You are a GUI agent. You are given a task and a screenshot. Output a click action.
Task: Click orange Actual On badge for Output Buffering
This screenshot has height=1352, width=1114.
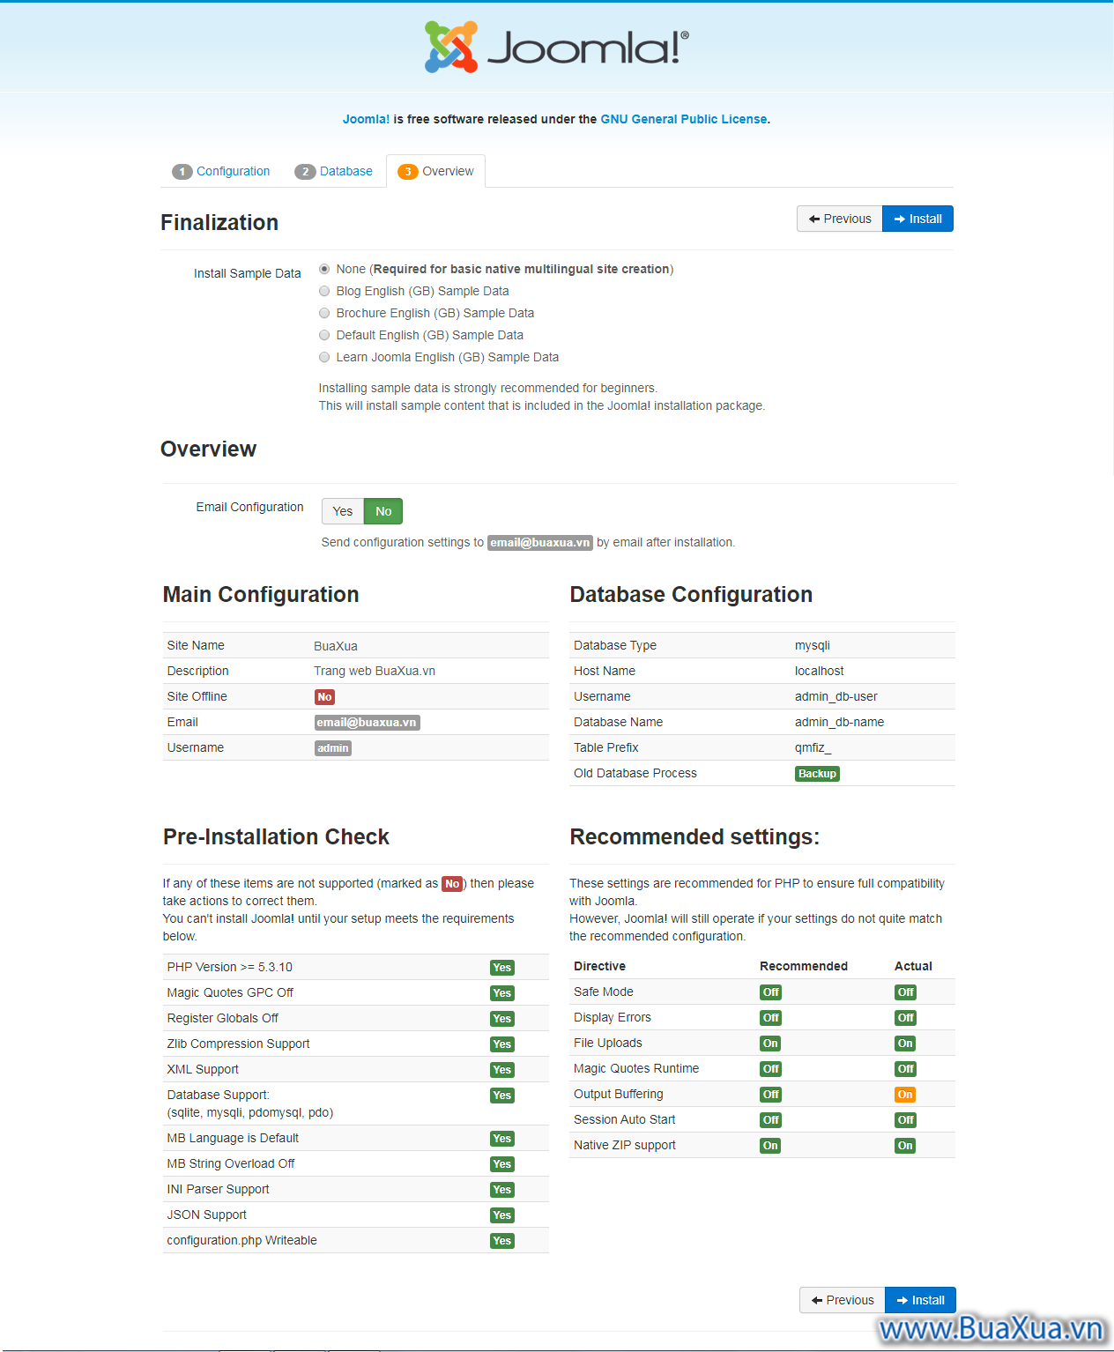coord(905,1095)
